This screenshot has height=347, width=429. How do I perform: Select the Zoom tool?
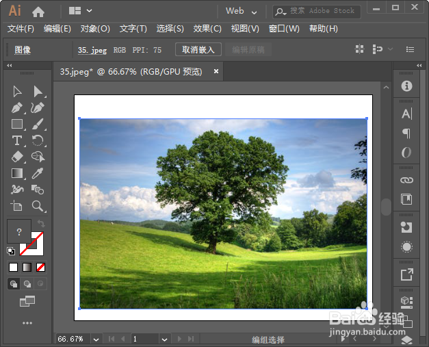click(38, 206)
